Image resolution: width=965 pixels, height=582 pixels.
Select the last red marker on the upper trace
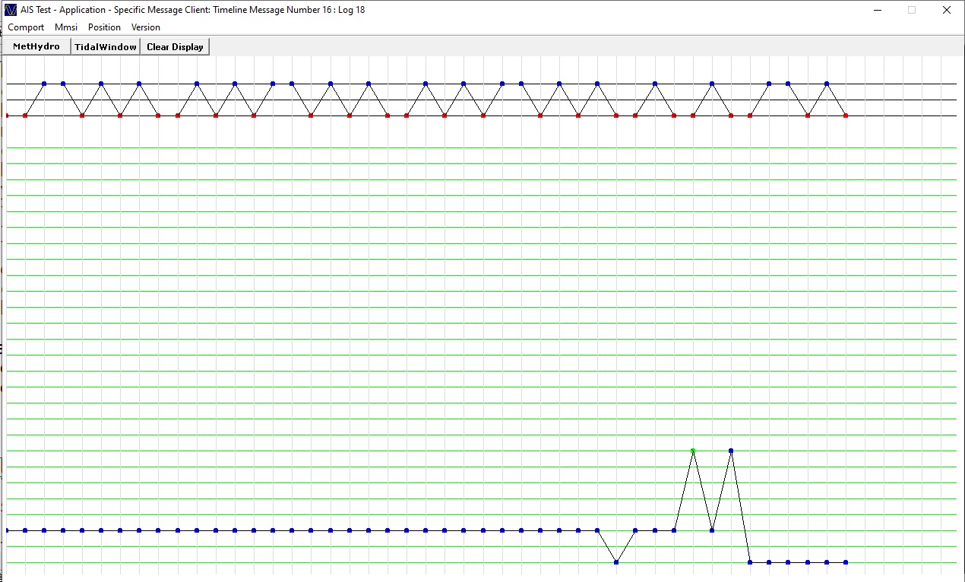pos(846,115)
